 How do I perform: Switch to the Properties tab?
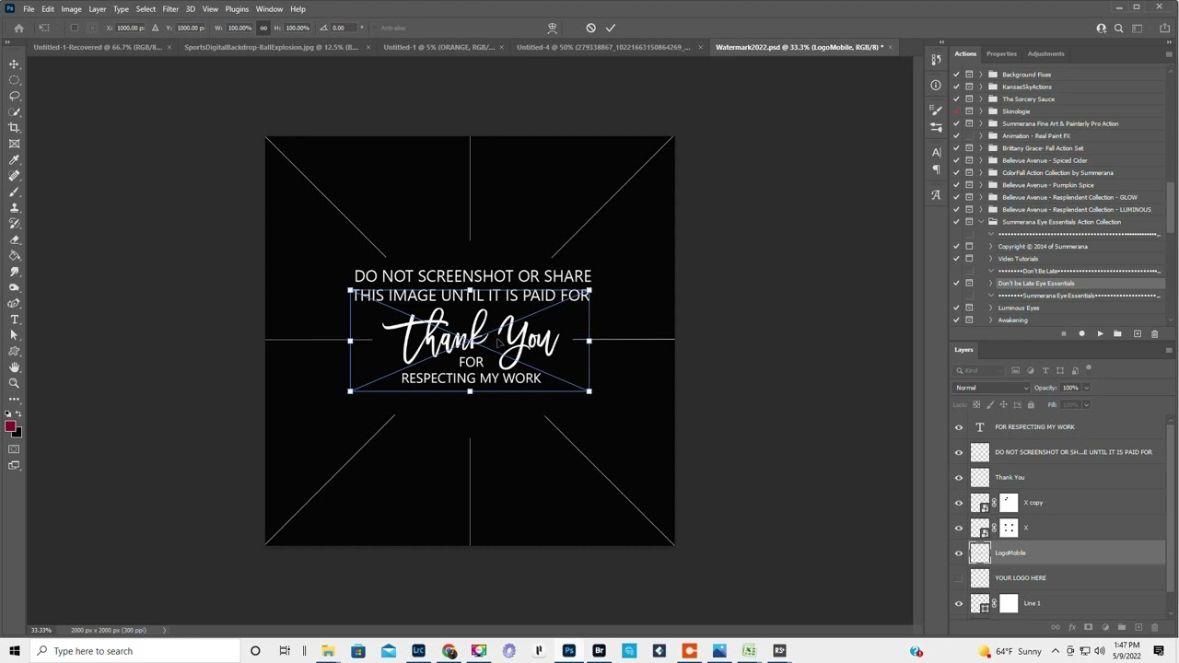click(x=1001, y=53)
